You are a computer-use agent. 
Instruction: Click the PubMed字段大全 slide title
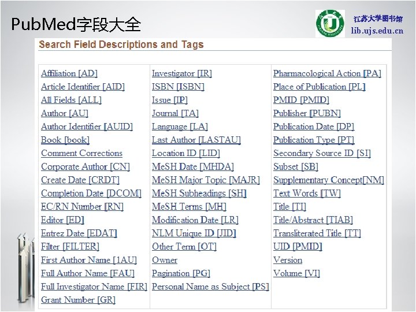coord(76,25)
